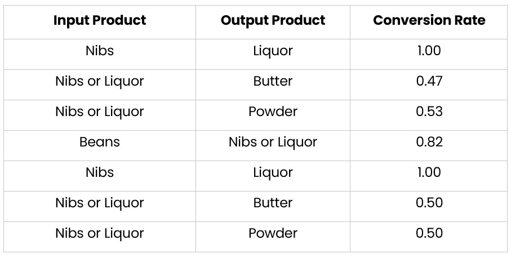Viewport: 511px width, 258px height.
Task: Select the Liquor cell right under Output Product header
Action: click(x=273, y=51)
